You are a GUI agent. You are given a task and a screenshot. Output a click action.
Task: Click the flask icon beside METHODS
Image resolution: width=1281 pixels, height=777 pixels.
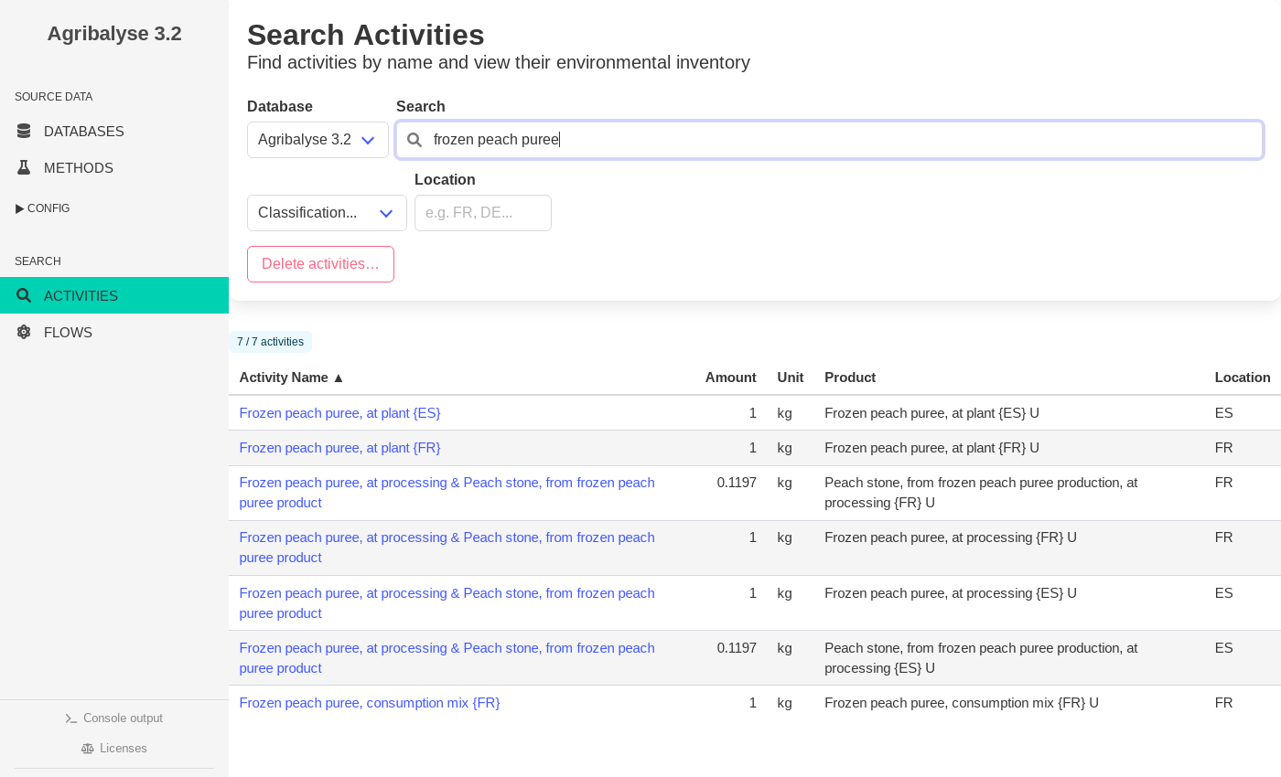(24, 168)
